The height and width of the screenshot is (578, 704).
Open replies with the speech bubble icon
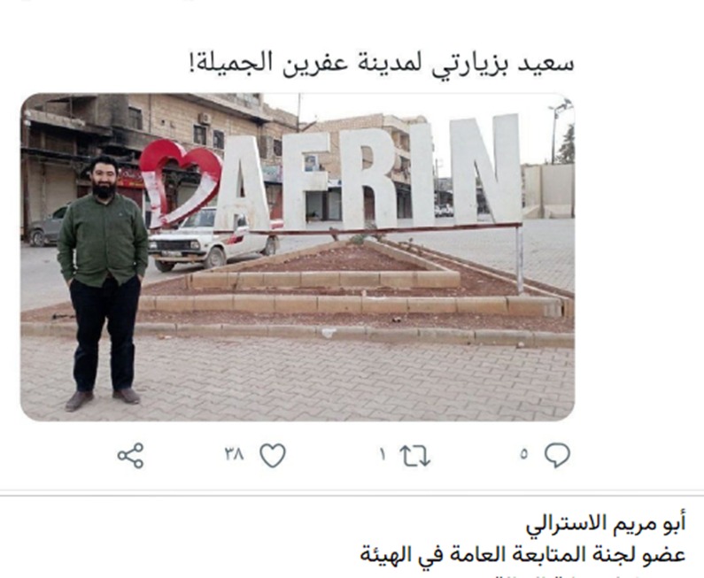[557, 456]
